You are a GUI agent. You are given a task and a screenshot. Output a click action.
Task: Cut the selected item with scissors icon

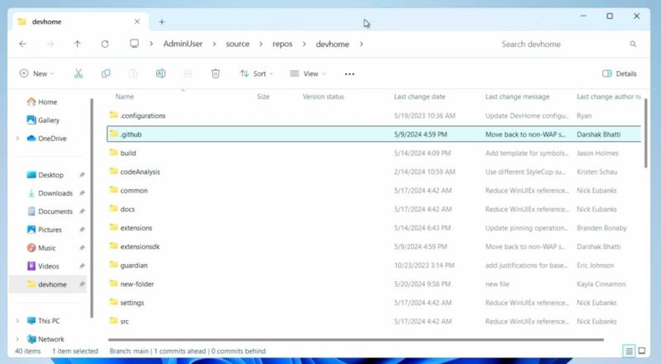(x=78, y=73)
